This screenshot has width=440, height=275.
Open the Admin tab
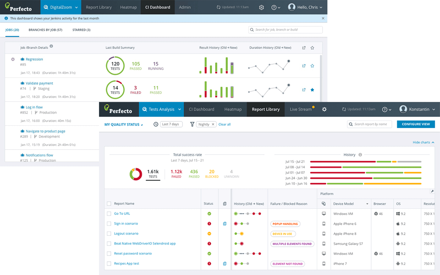pyautogui.click(x=185, y=7)
